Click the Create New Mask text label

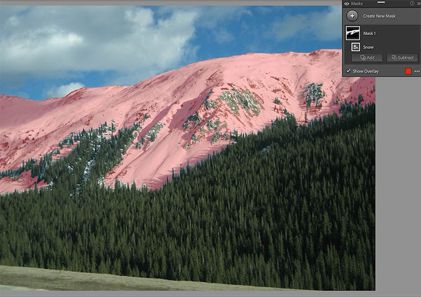coord(379,16)
